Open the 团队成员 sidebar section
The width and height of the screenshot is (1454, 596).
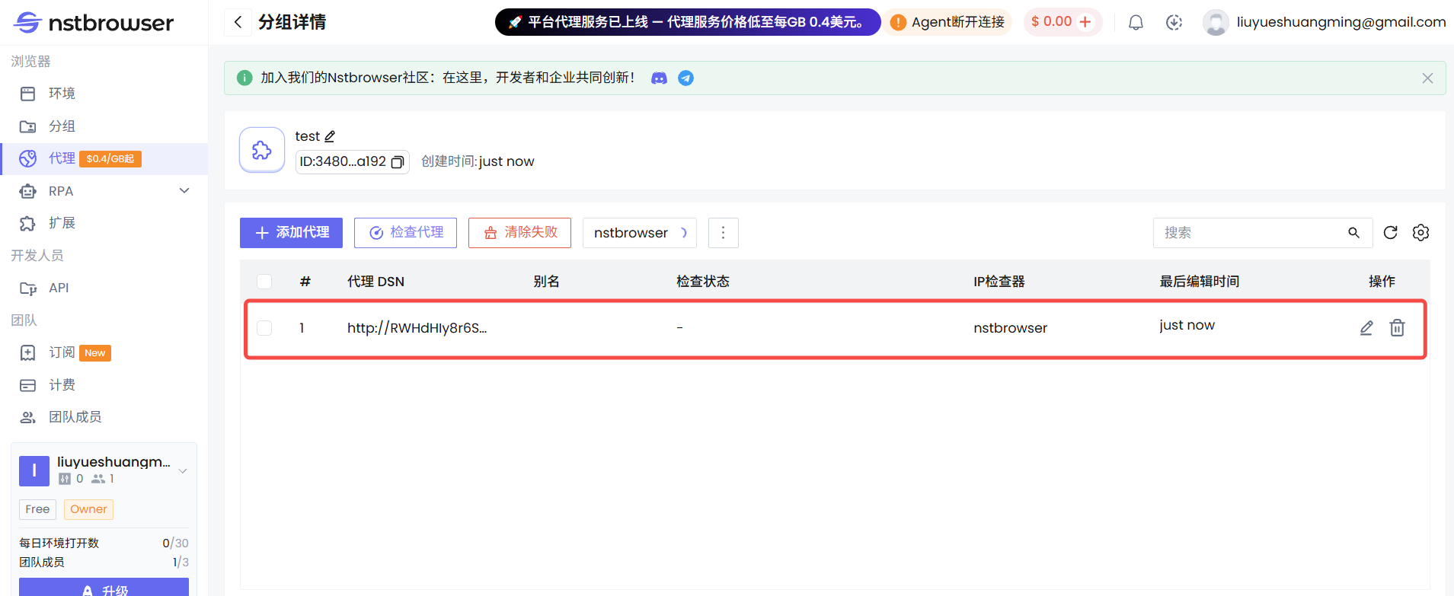[104, 417]
